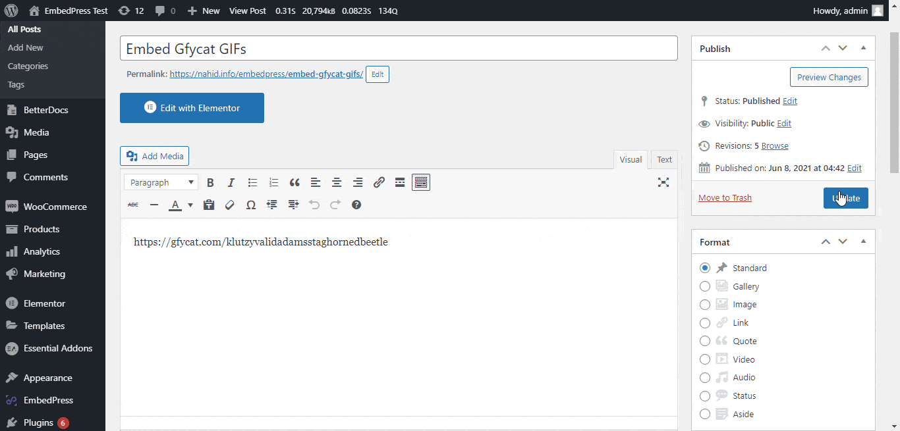Screen dimensions: 900x431
Task: Move the Publish box down
Action: 843,48
